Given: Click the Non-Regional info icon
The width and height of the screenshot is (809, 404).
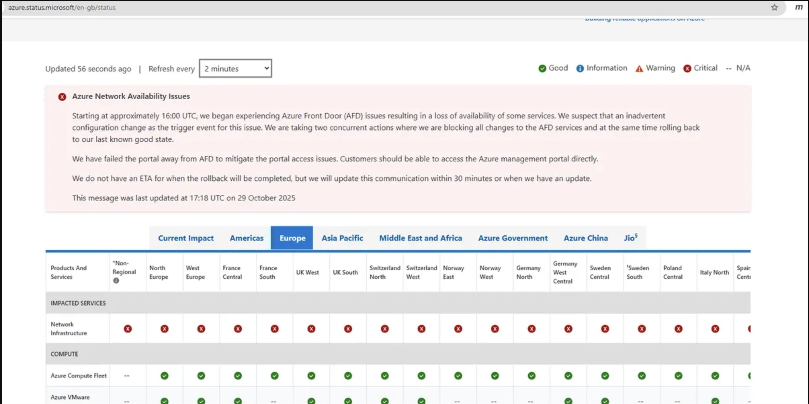Looking at the screenshot, I should tap(116, 281).
